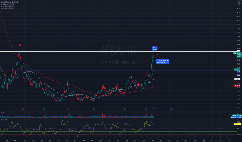Click the green Volume value tag
The height and width of the screenshot is (142, 242).
pyautogui.click(x=237, y=115)
